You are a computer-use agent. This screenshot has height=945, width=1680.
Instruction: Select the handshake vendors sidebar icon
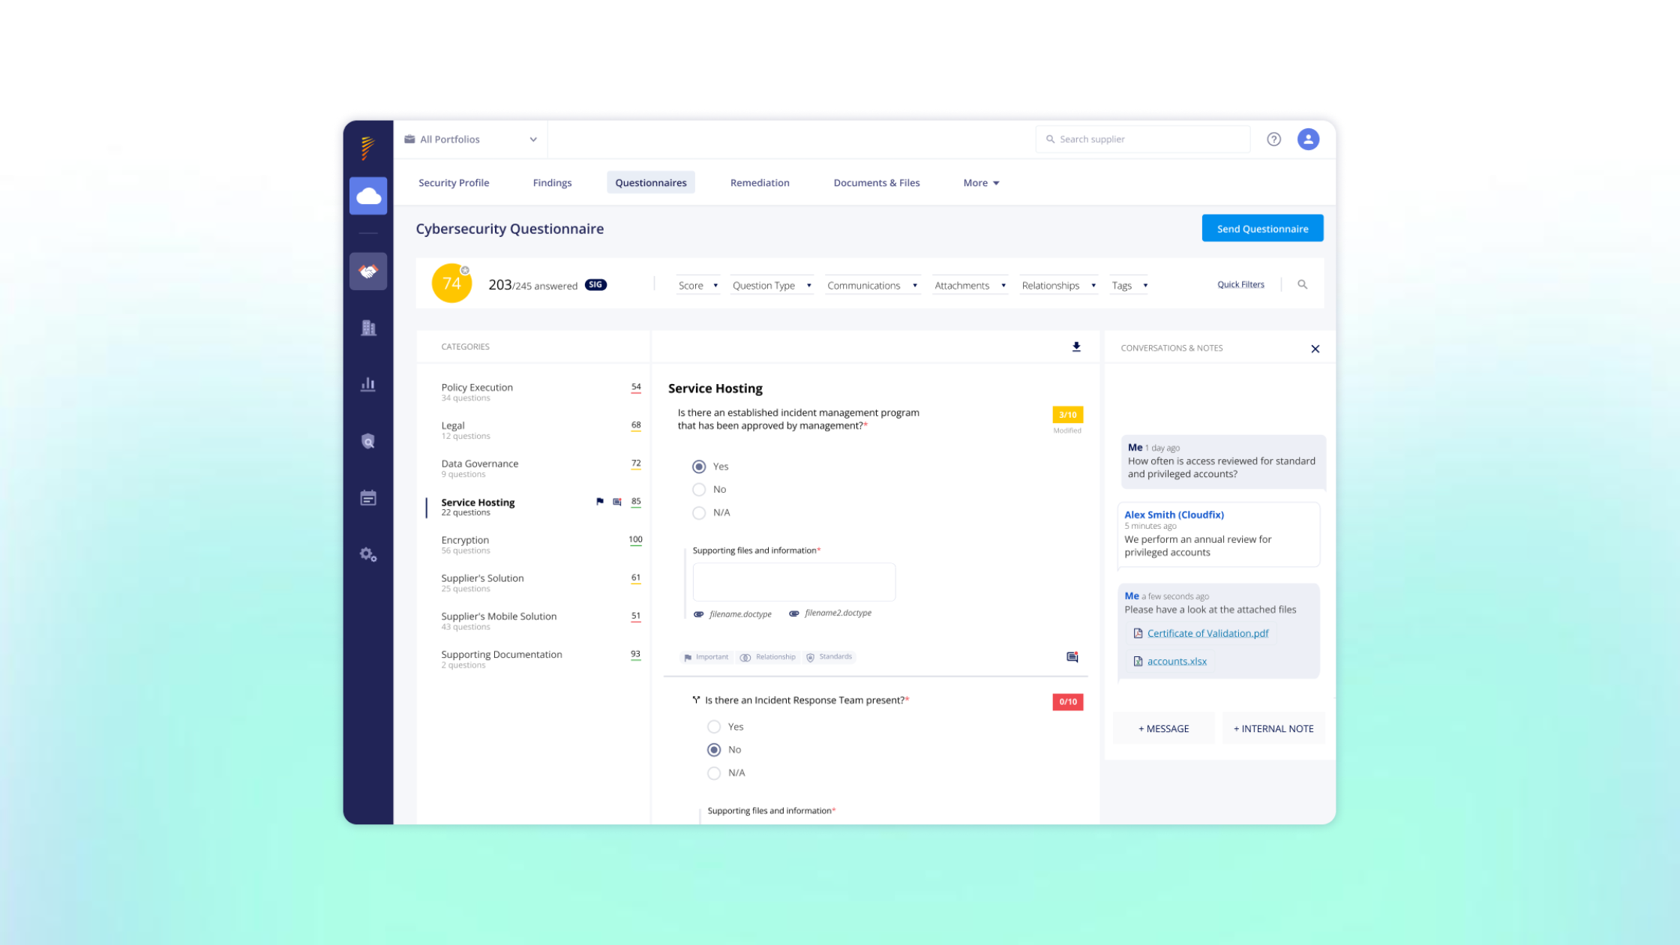click(x=368, y=271)
